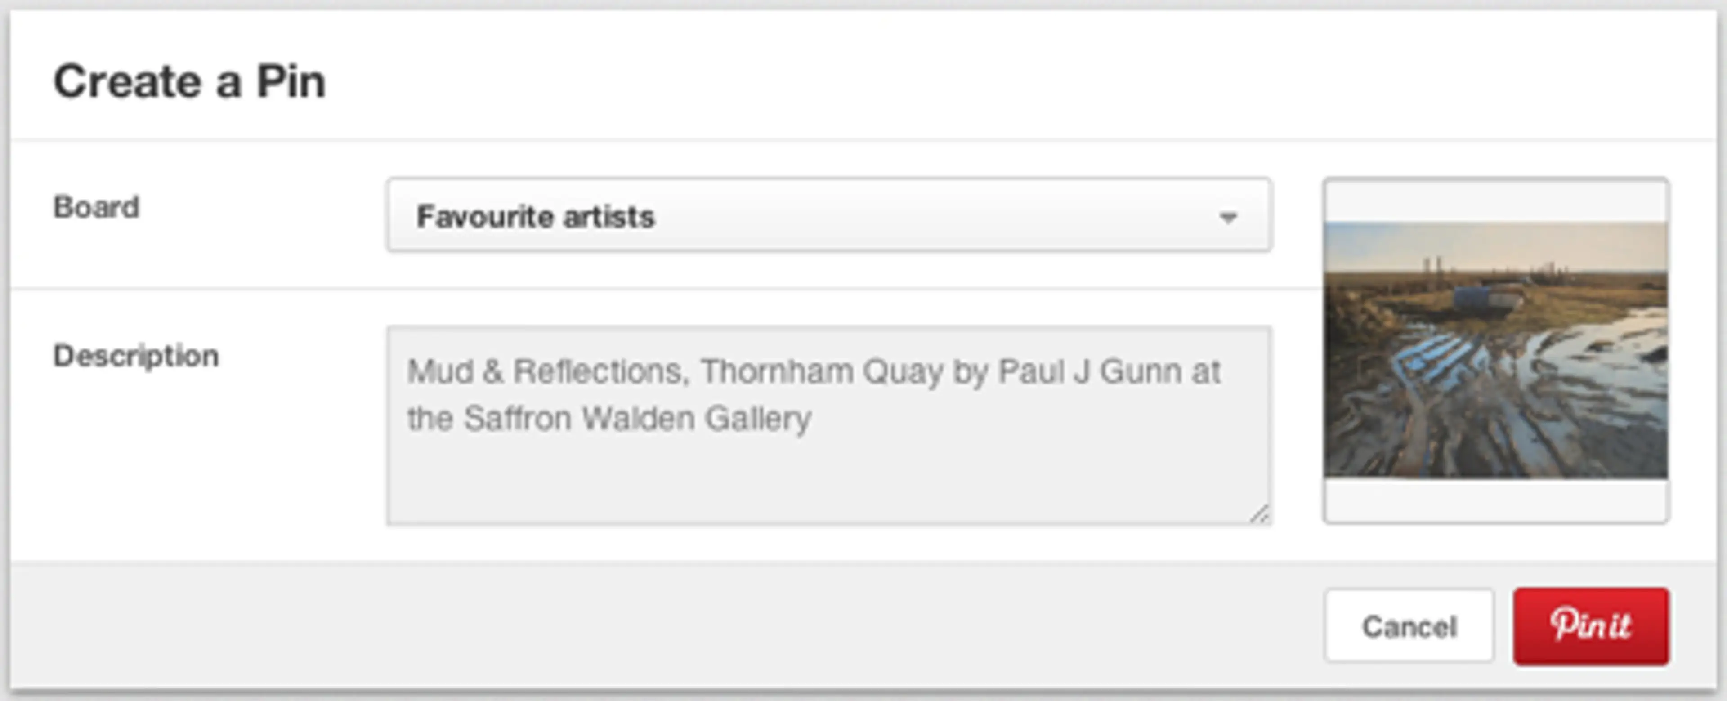Click the Create a Pin heading

click(x=189, y=82)
